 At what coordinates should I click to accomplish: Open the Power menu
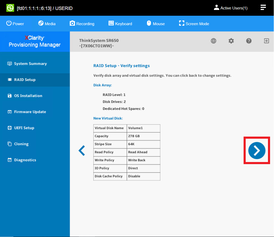[x=15, y=24]
